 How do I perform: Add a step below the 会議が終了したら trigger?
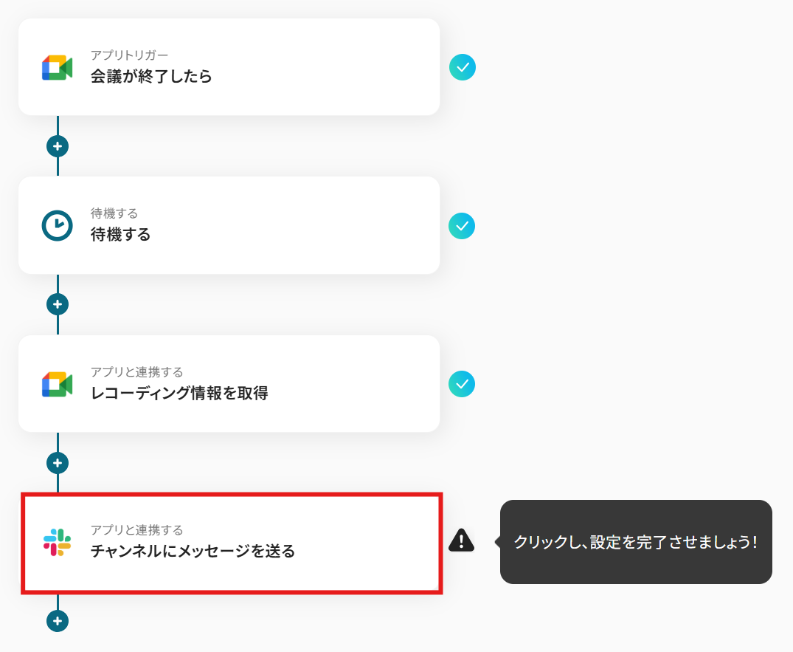tap(58, 146)
